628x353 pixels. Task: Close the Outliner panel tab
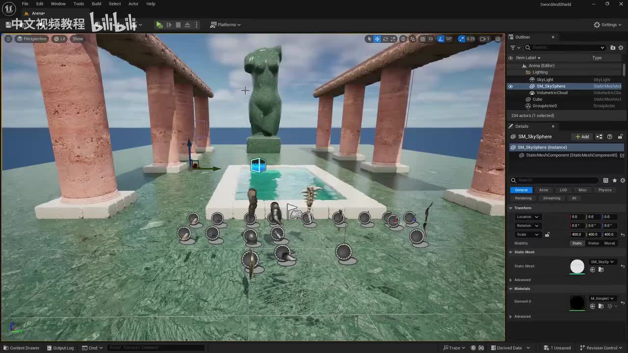[553, 37]
